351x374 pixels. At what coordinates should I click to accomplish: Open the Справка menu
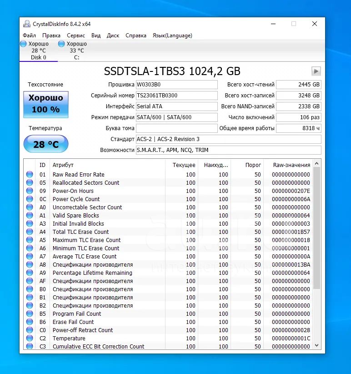136,35
